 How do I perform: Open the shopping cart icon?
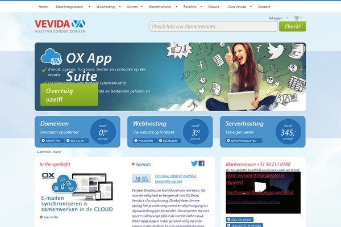(297, 18)
